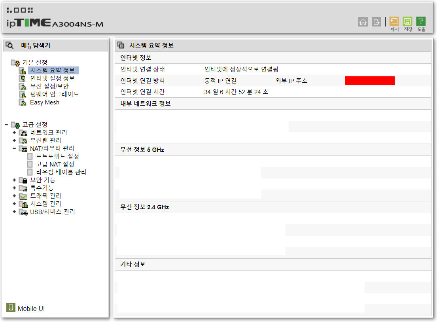437x322 pixels.
Task: Click the USB/서비스 관리 folder icon
Action: click(x=23, y=212)
